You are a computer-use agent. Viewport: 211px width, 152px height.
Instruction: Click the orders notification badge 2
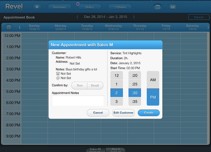(x=78, y=4)
